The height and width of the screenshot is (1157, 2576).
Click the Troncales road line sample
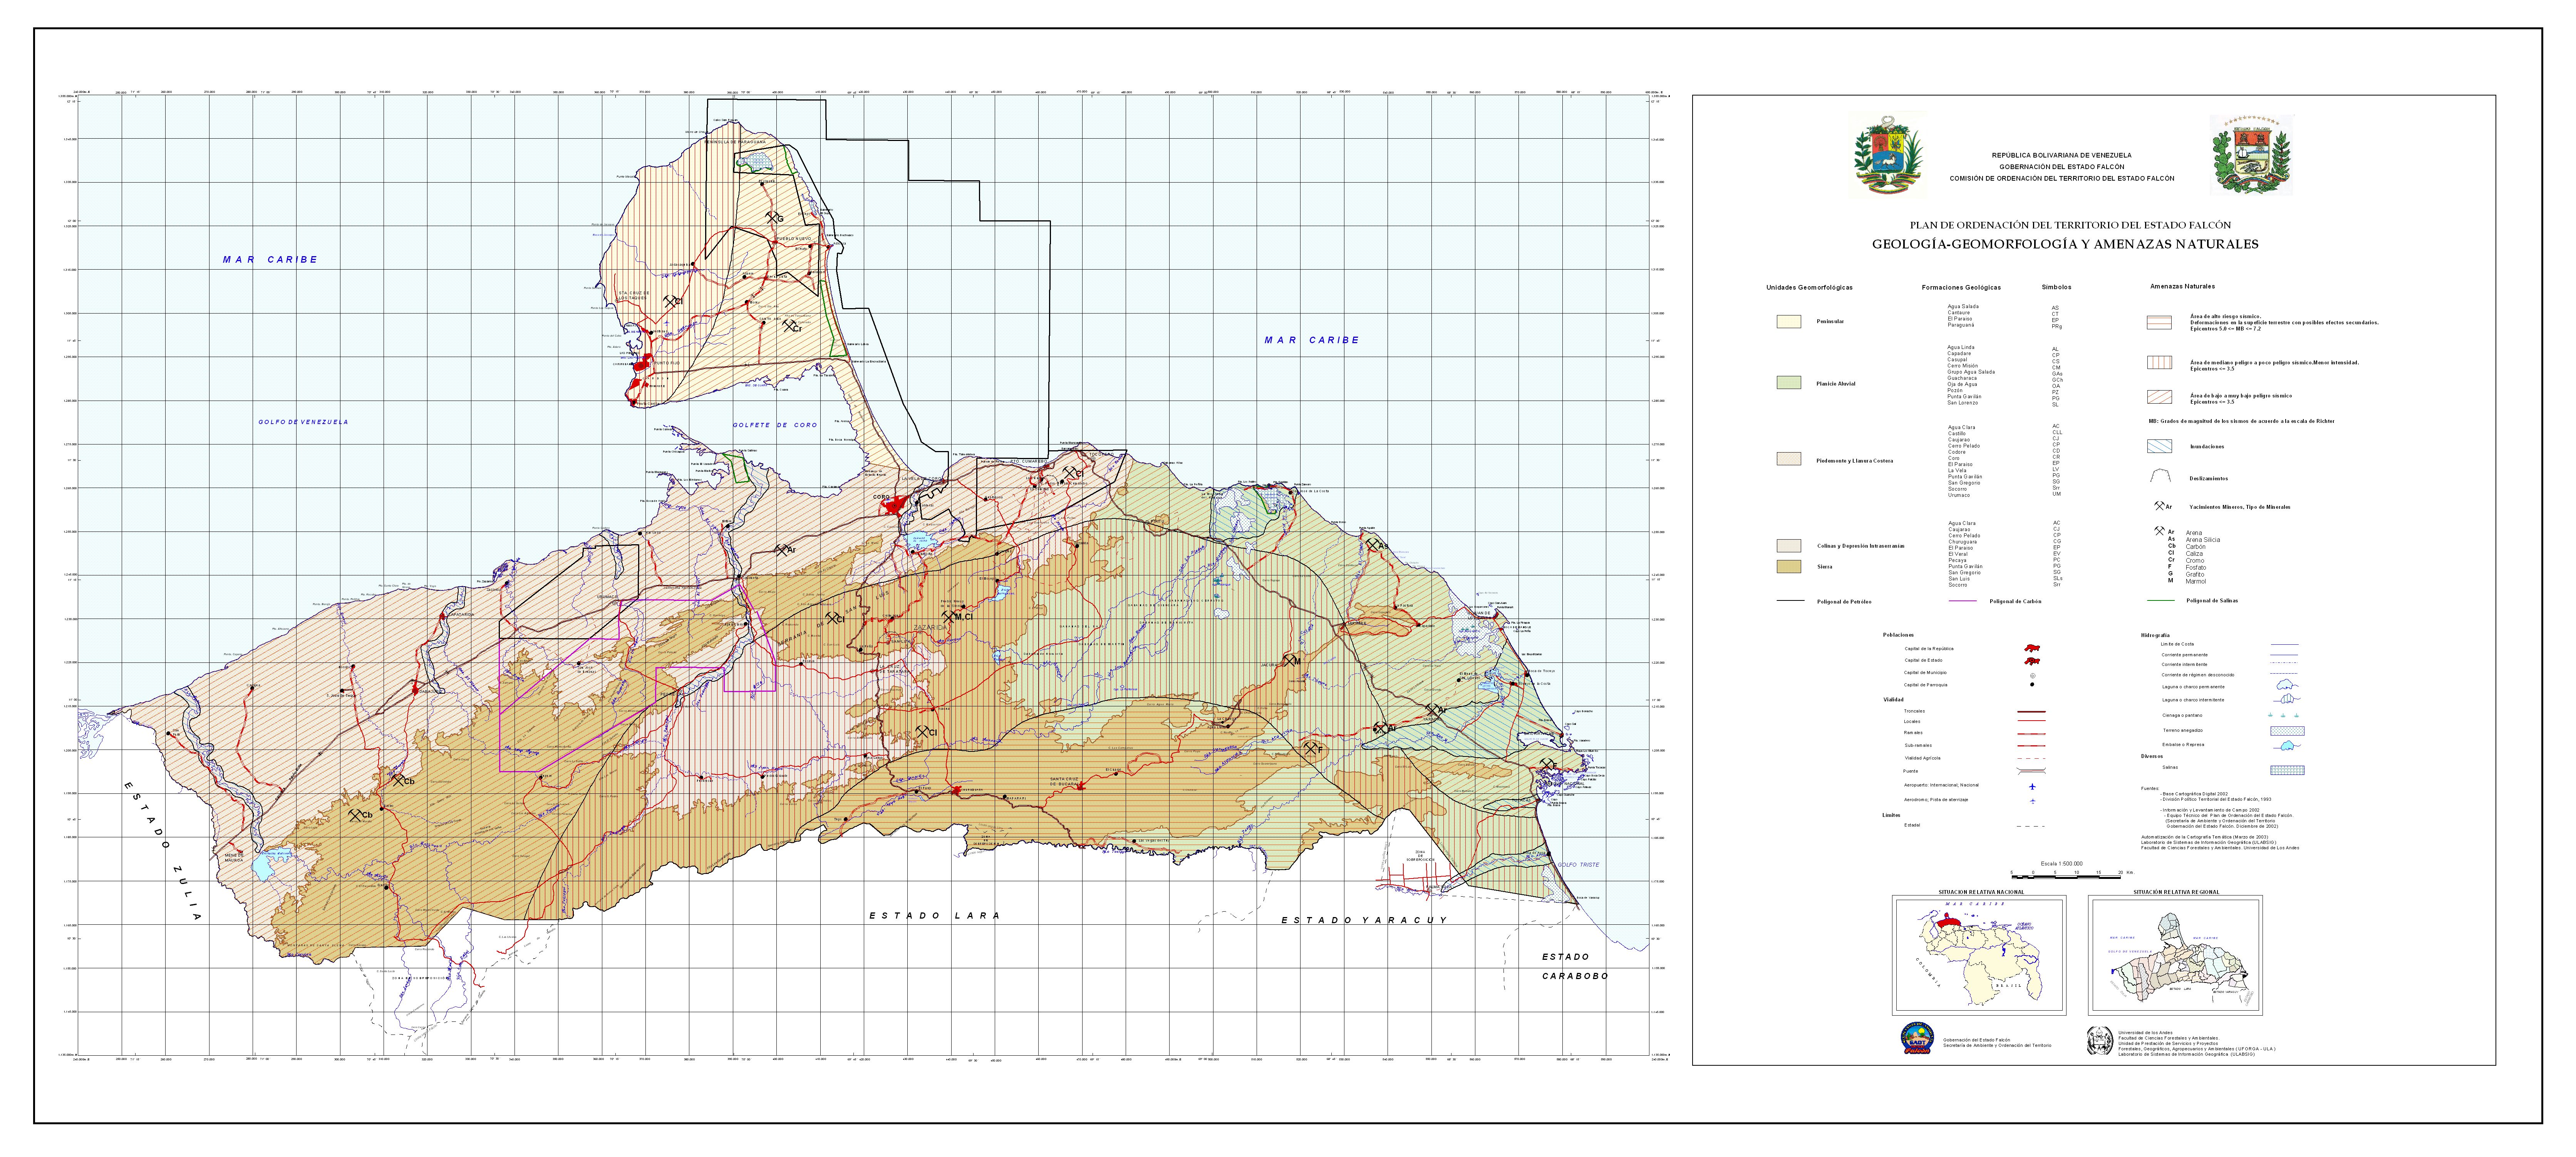[2031, 712]
